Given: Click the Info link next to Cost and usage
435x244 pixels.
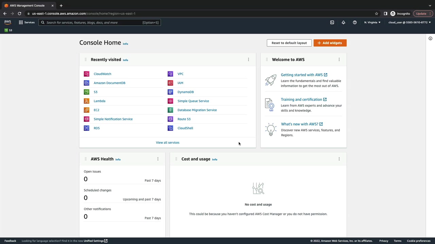Looking at the screenshot, I should (214, 159).
